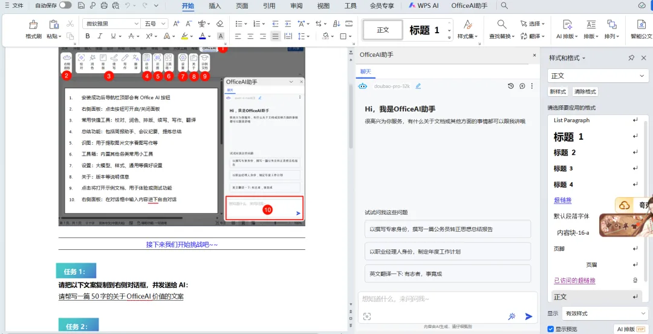Click the Clear Formatting eraser icon

(x=220, y=24)
